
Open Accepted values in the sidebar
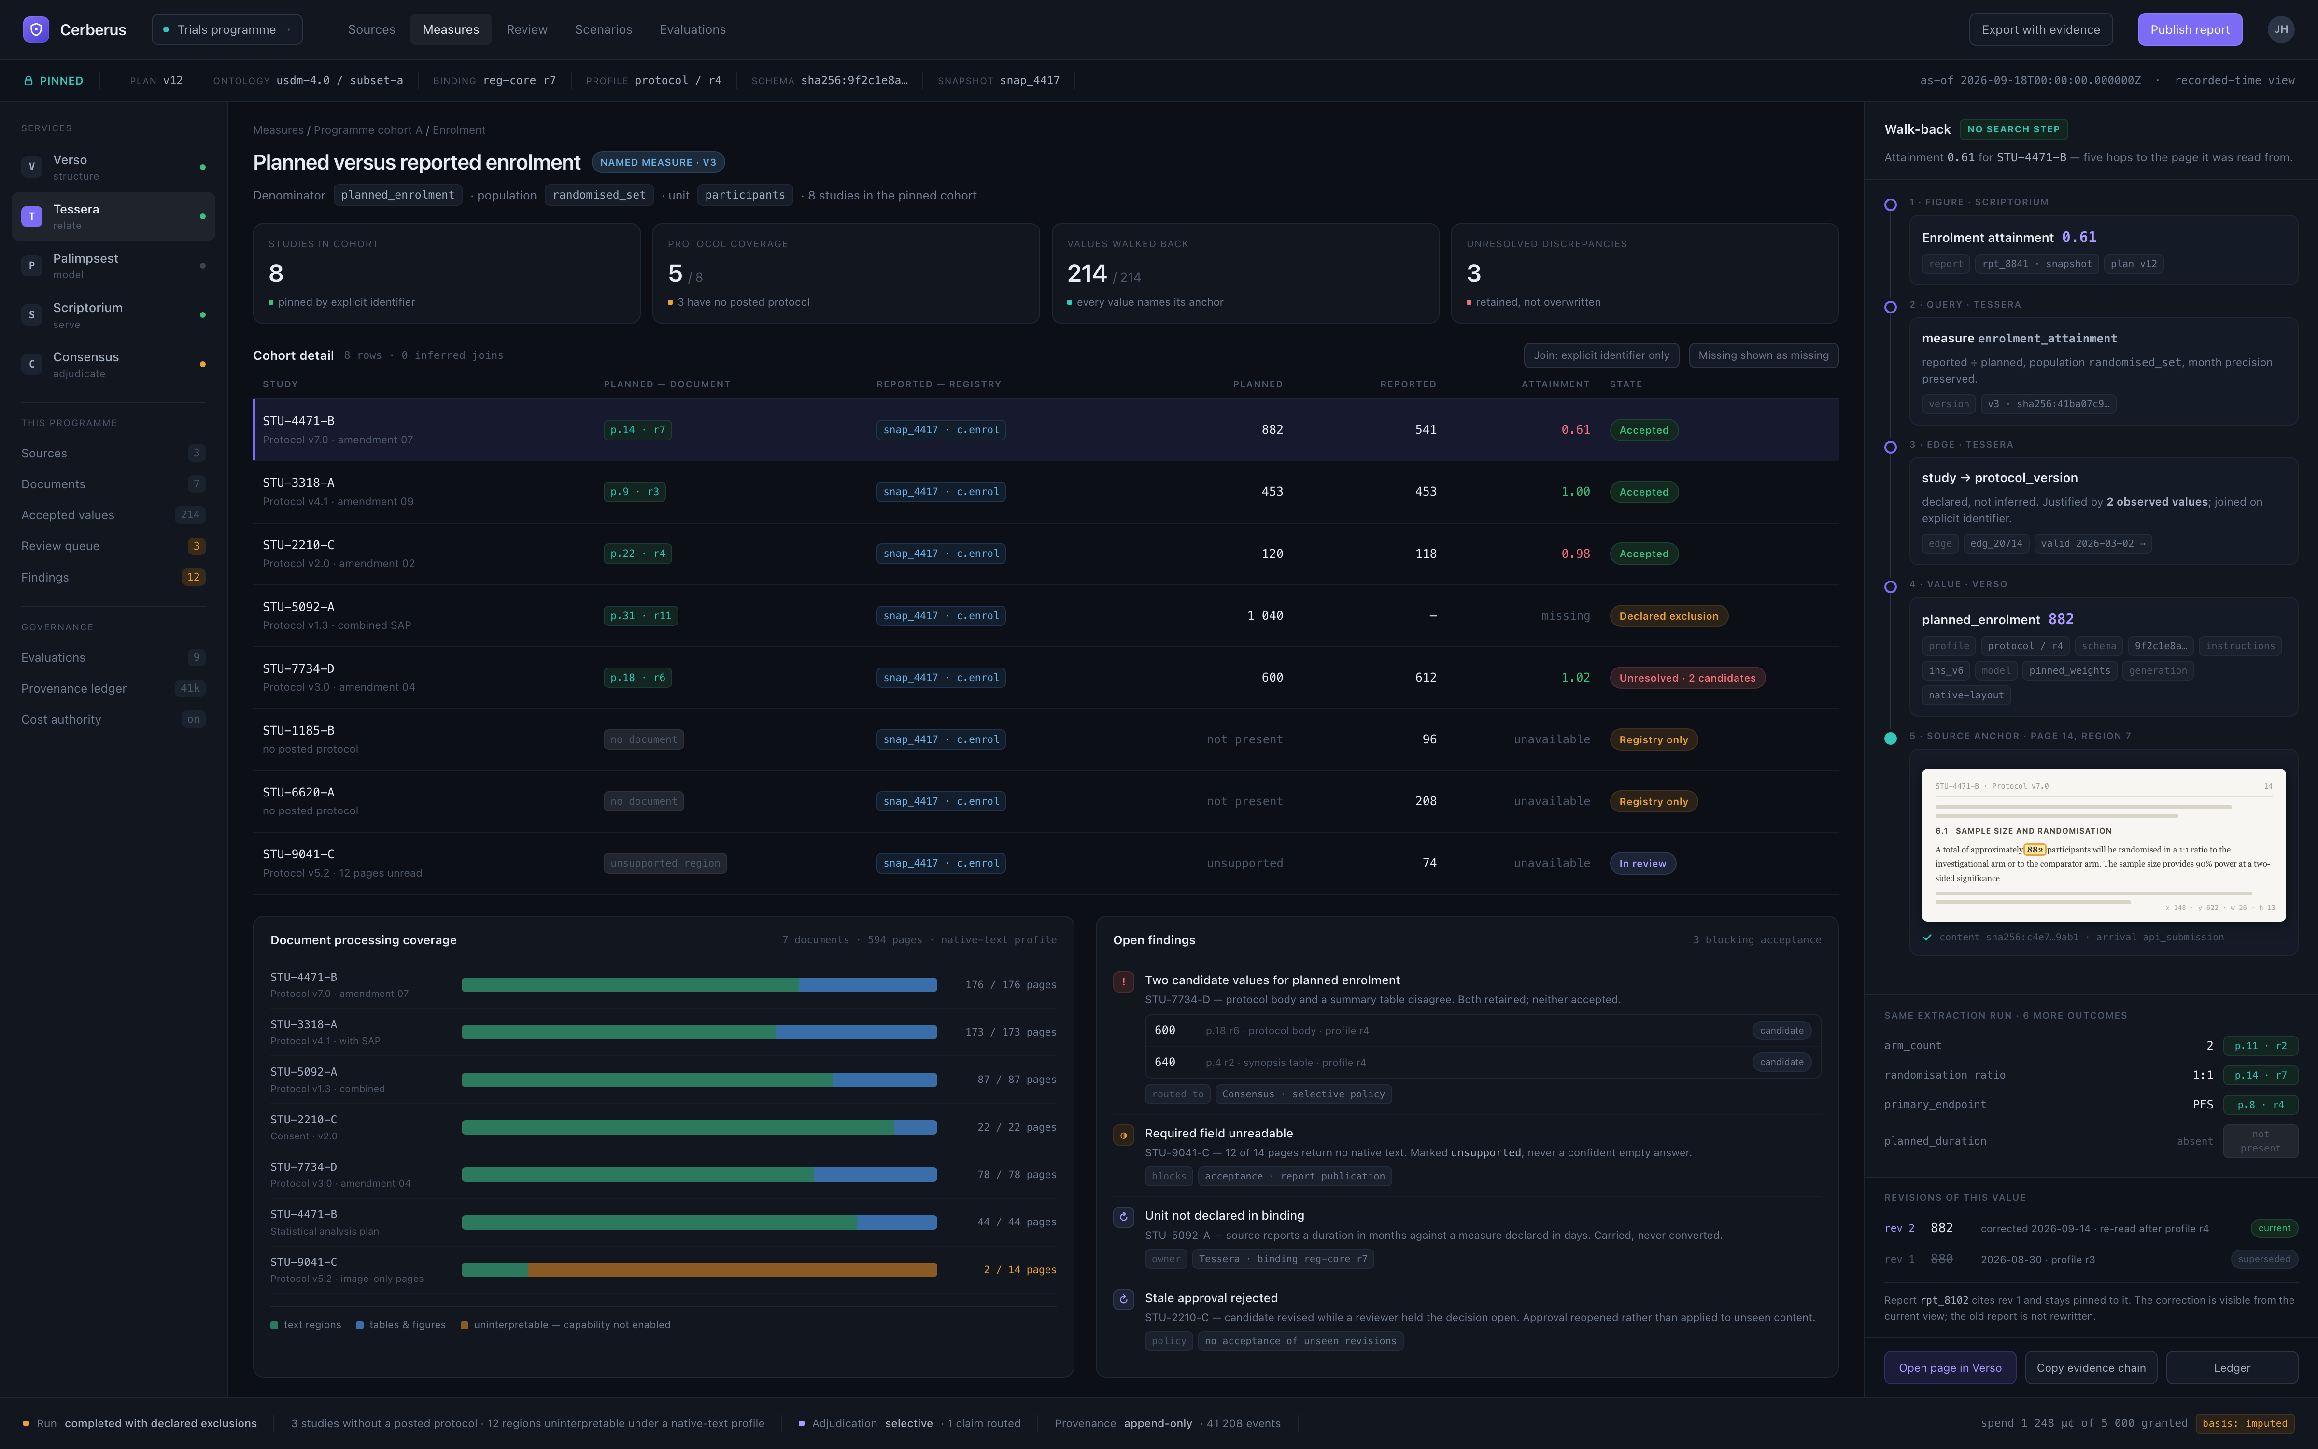pyautogui.click(x=113, y=515)
